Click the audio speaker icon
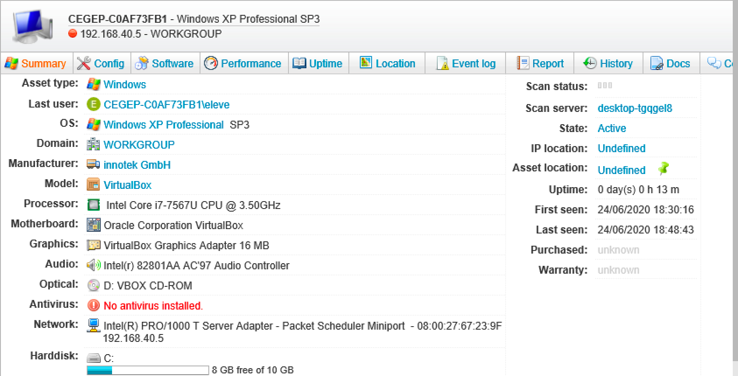Screen dimensions: 738x376 click(93, 265)
